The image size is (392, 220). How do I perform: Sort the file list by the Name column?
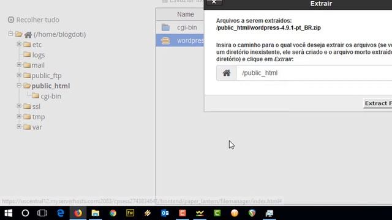pyautogui.click(x=186, y=14)
